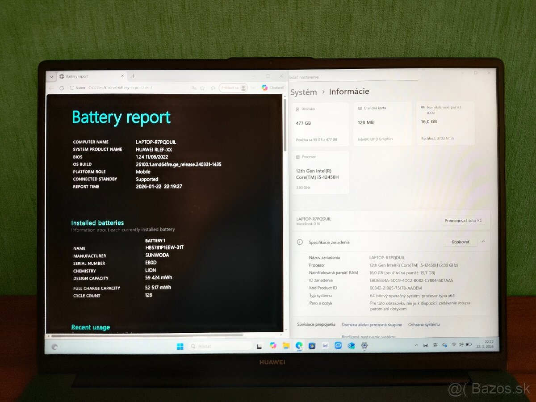Open Edge settings via three-dot menu
This screenshot has height=402, width=536.
[x=253, y=88]
